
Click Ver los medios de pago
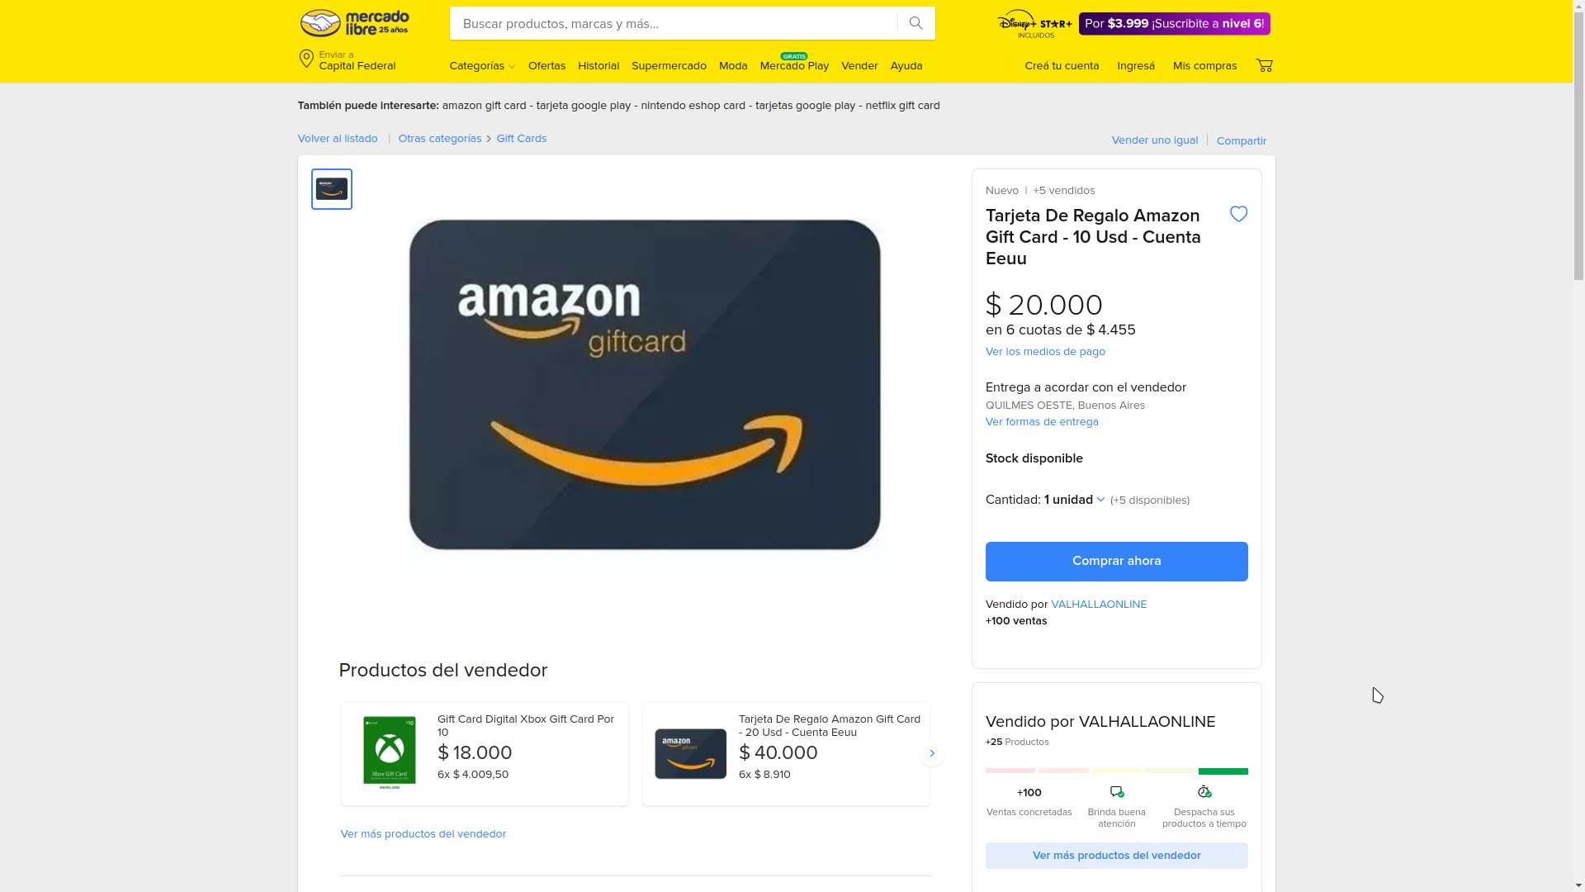pos(1045,352)
